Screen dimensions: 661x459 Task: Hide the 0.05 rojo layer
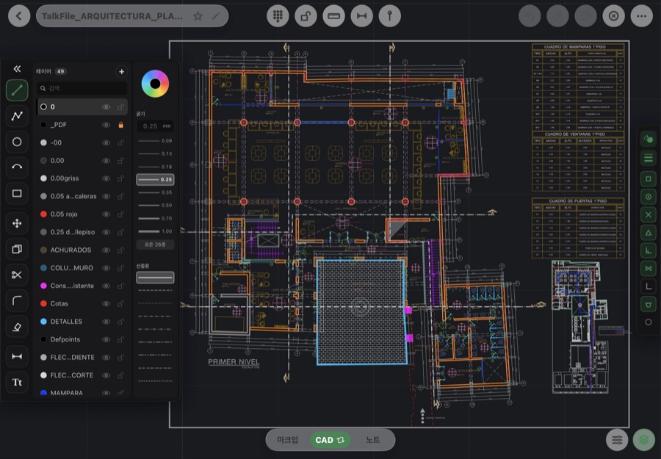click(106, 214)
